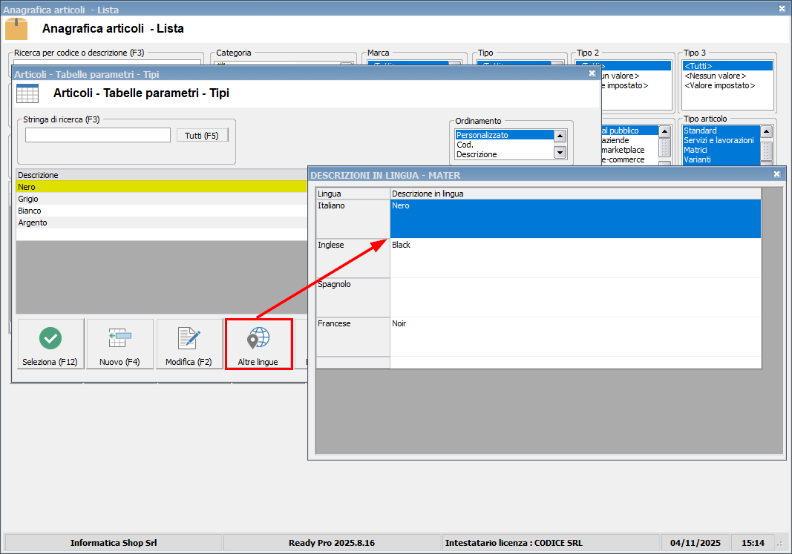Choose Descrizione ordering option

pos(503,154)
